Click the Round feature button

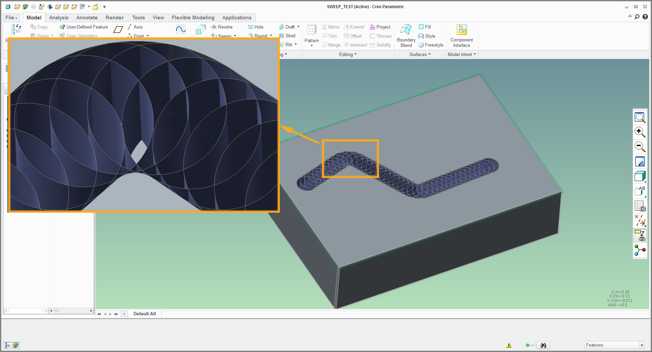(x=258, y=36)
